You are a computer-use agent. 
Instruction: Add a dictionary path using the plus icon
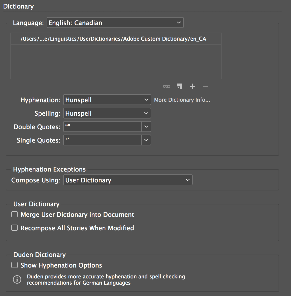(x=193, y=86)
